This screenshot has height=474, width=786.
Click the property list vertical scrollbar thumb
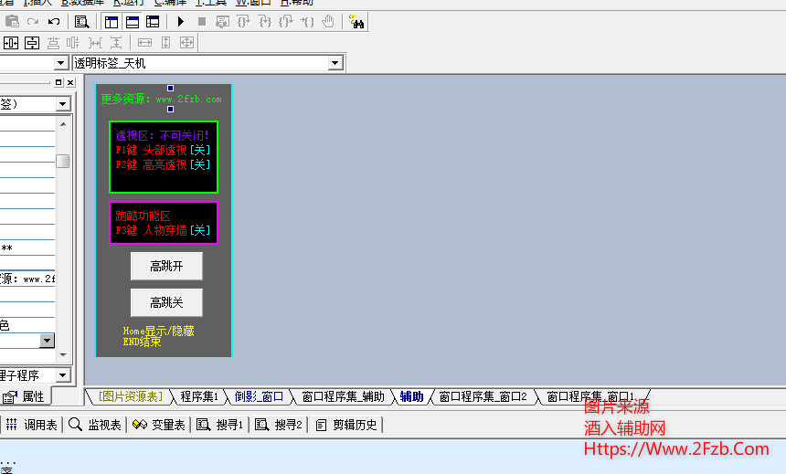pos(62,162)
